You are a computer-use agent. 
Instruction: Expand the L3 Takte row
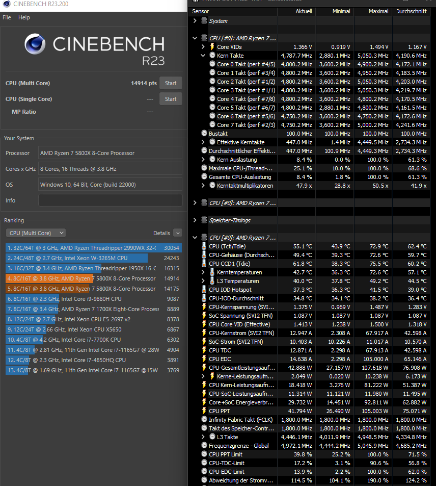203,437
